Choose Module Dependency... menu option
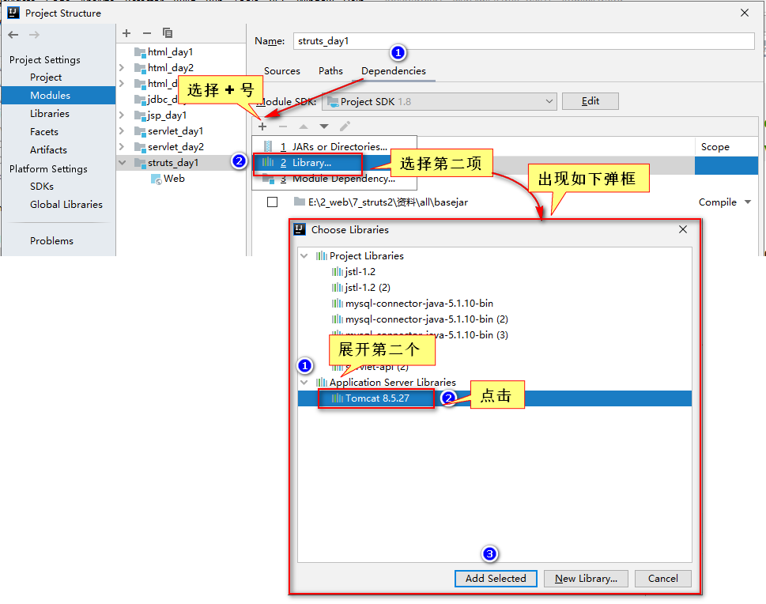 [334, 179]
